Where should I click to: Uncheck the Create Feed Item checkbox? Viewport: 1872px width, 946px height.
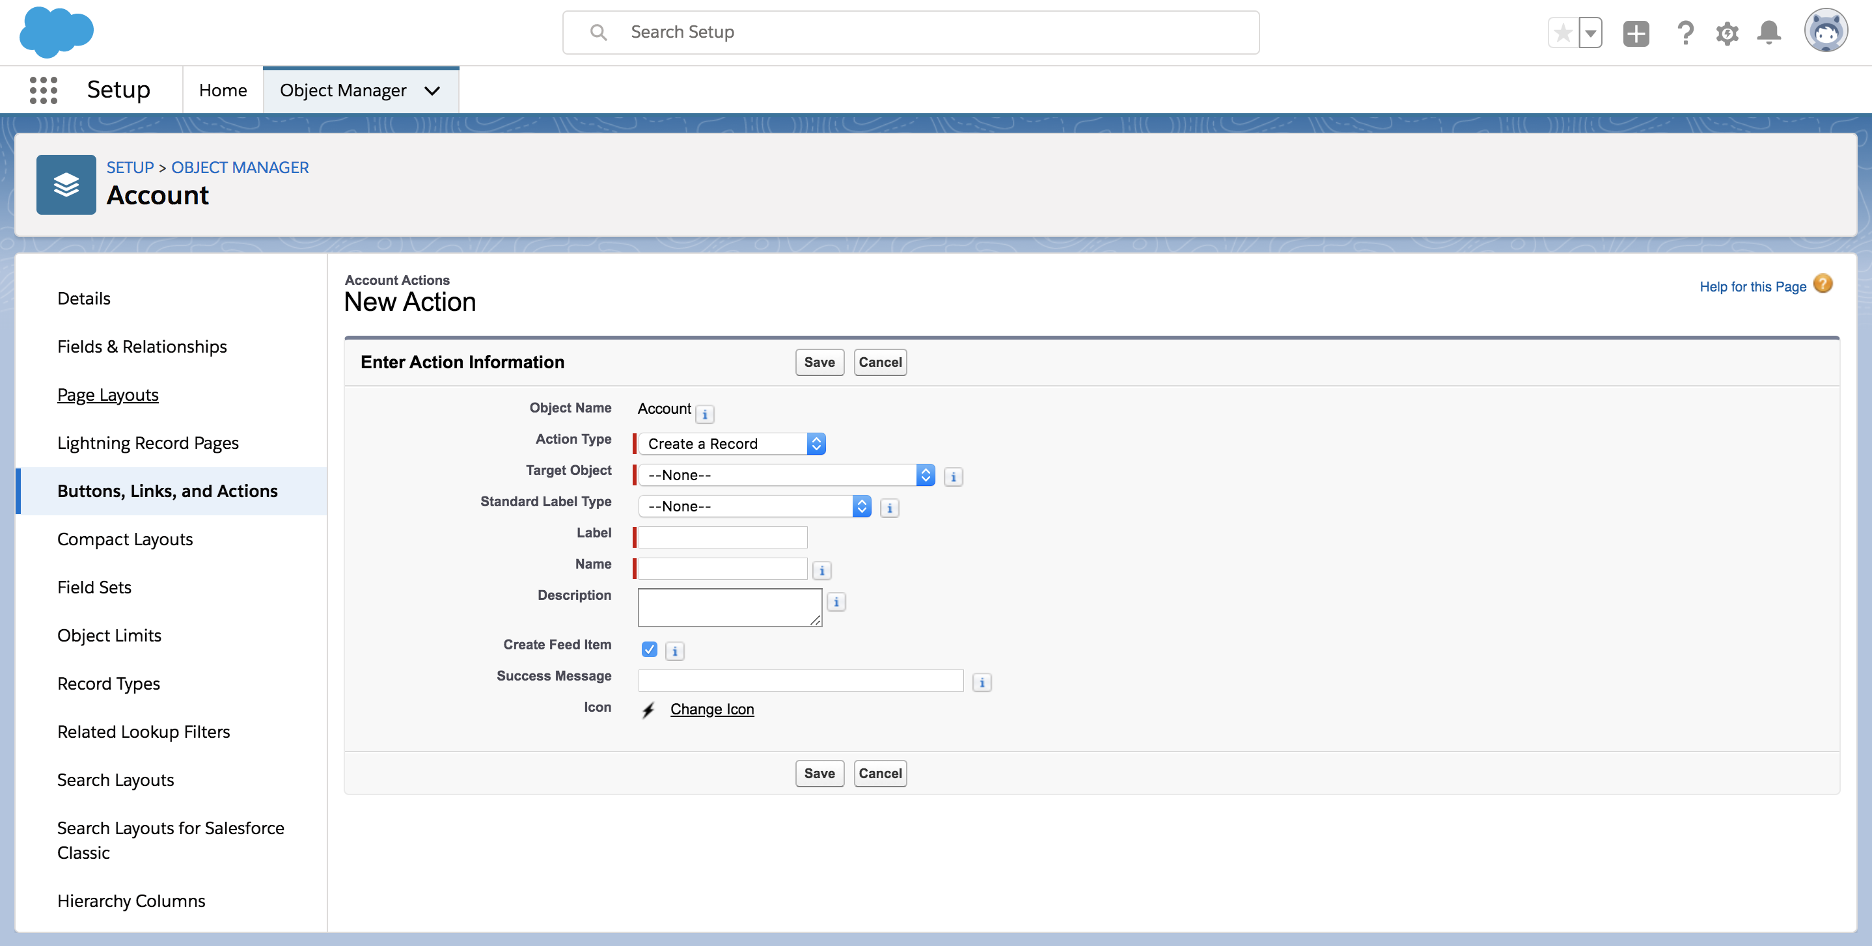(649, 649)
